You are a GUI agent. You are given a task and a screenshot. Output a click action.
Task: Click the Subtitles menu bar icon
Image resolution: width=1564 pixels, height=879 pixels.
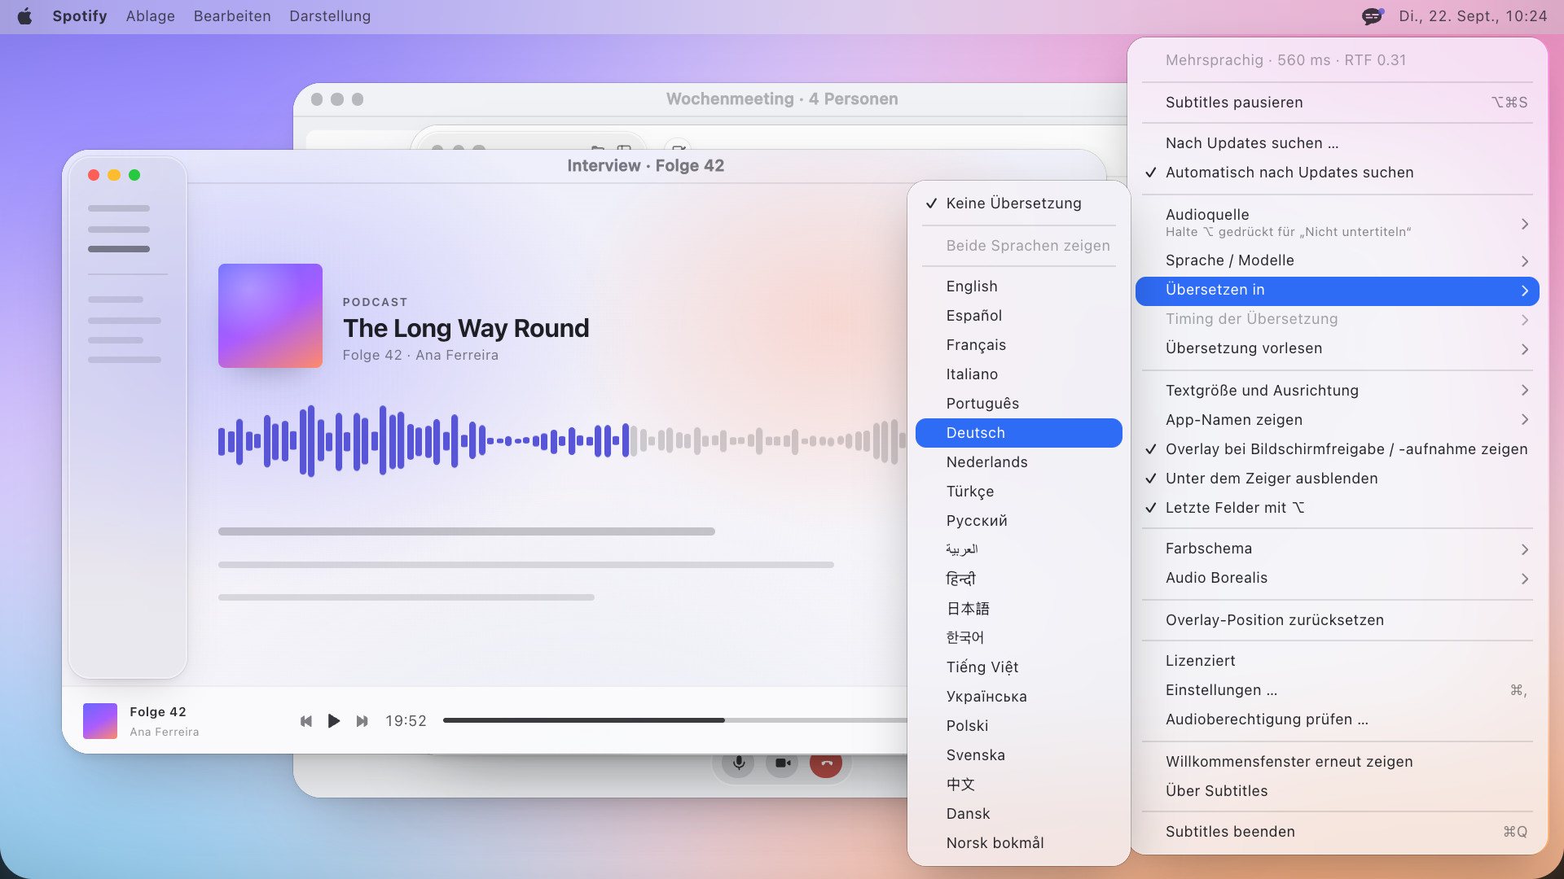(1373, 16)
